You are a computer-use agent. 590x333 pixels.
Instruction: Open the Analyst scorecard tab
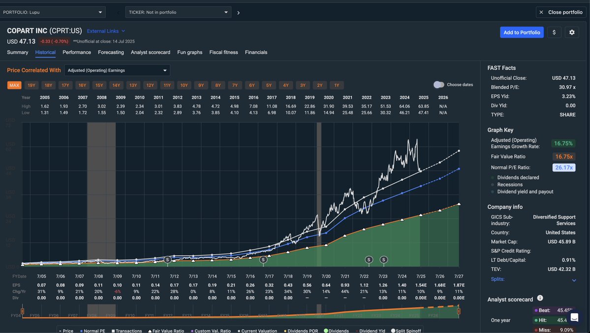(151, 52)
